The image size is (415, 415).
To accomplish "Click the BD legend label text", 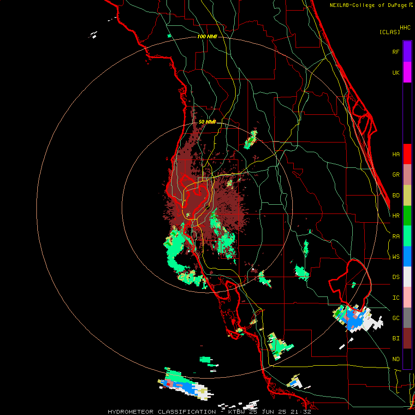I will pos(396,196).
